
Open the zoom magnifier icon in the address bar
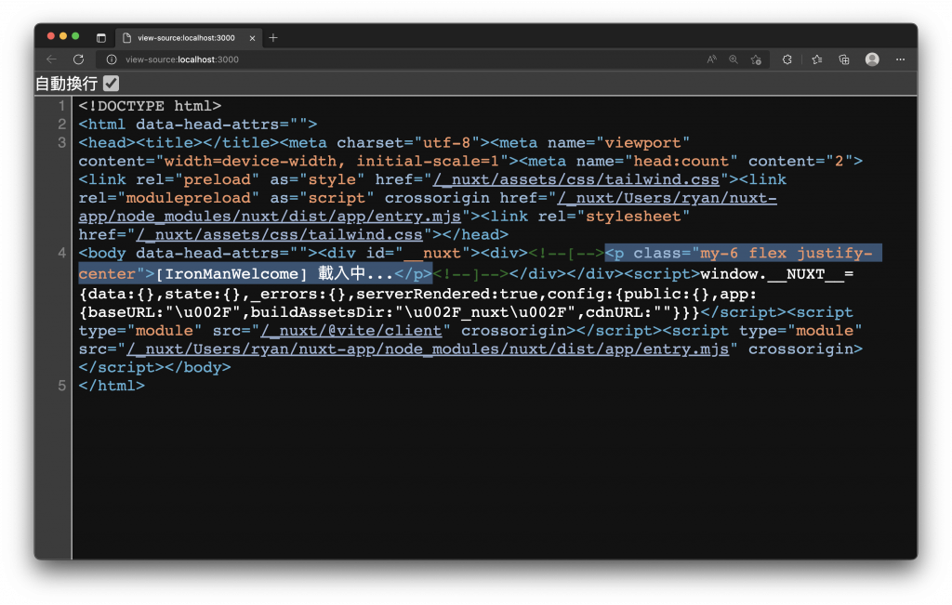click(734, 59)
